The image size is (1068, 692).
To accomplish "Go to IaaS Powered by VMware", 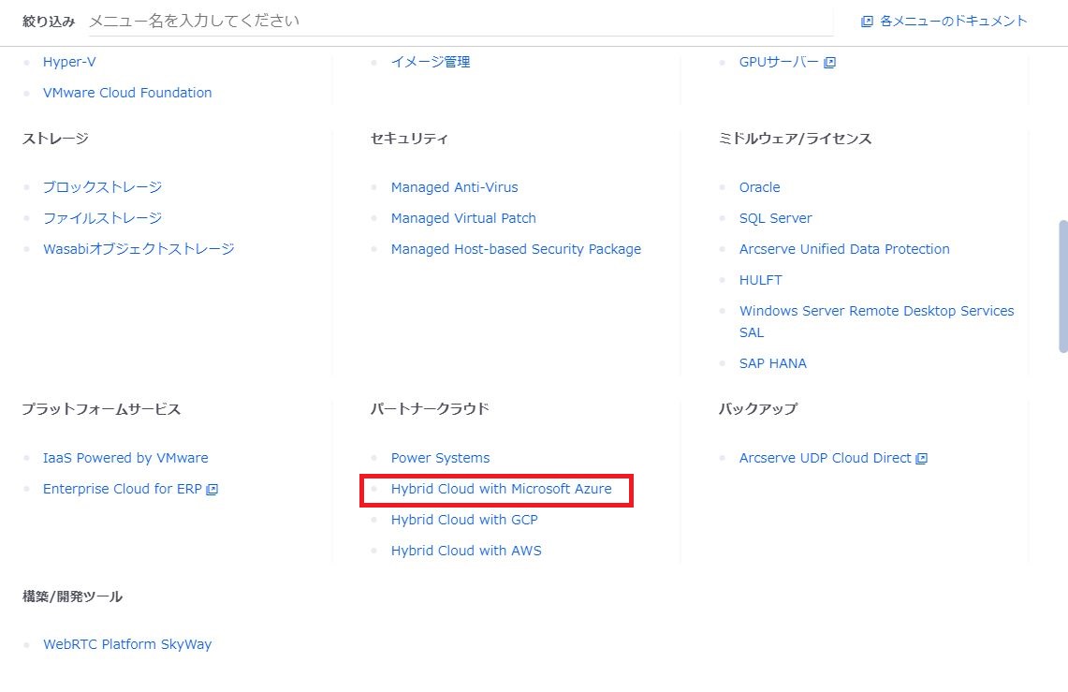I will [x=125, y=458].
